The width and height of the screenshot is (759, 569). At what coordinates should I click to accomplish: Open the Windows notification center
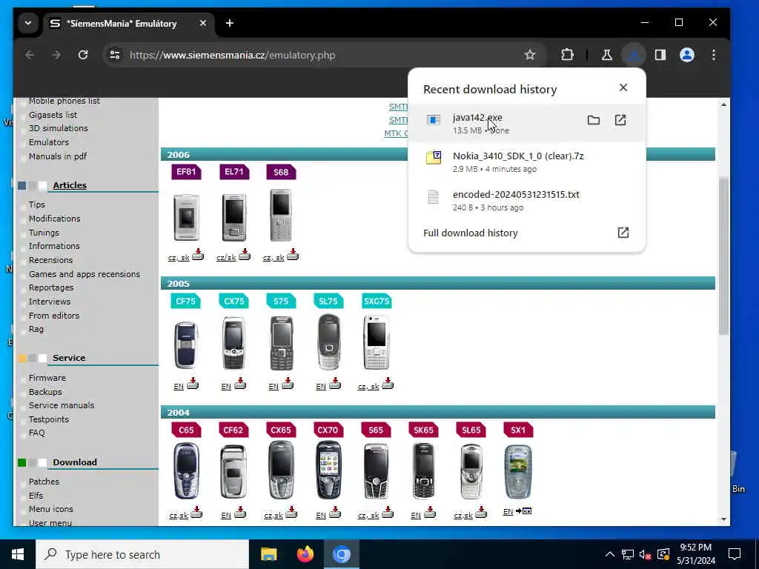(x=735, y=554)
